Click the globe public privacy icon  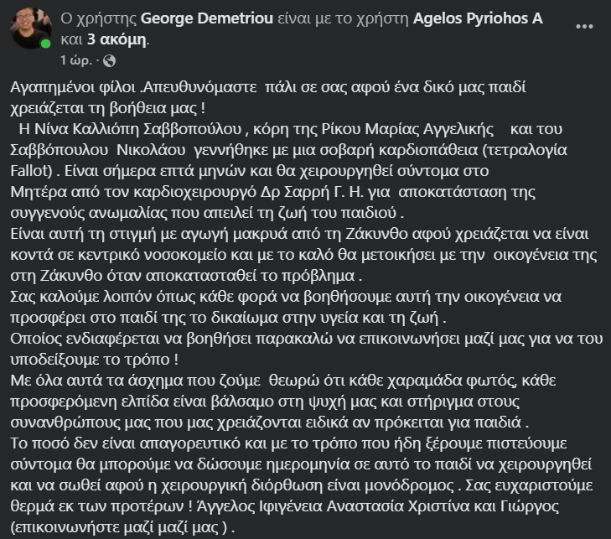pos(109,61)
